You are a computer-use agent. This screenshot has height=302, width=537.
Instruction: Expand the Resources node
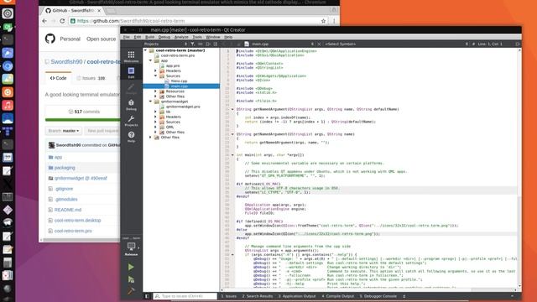click(x=155, y=91)
